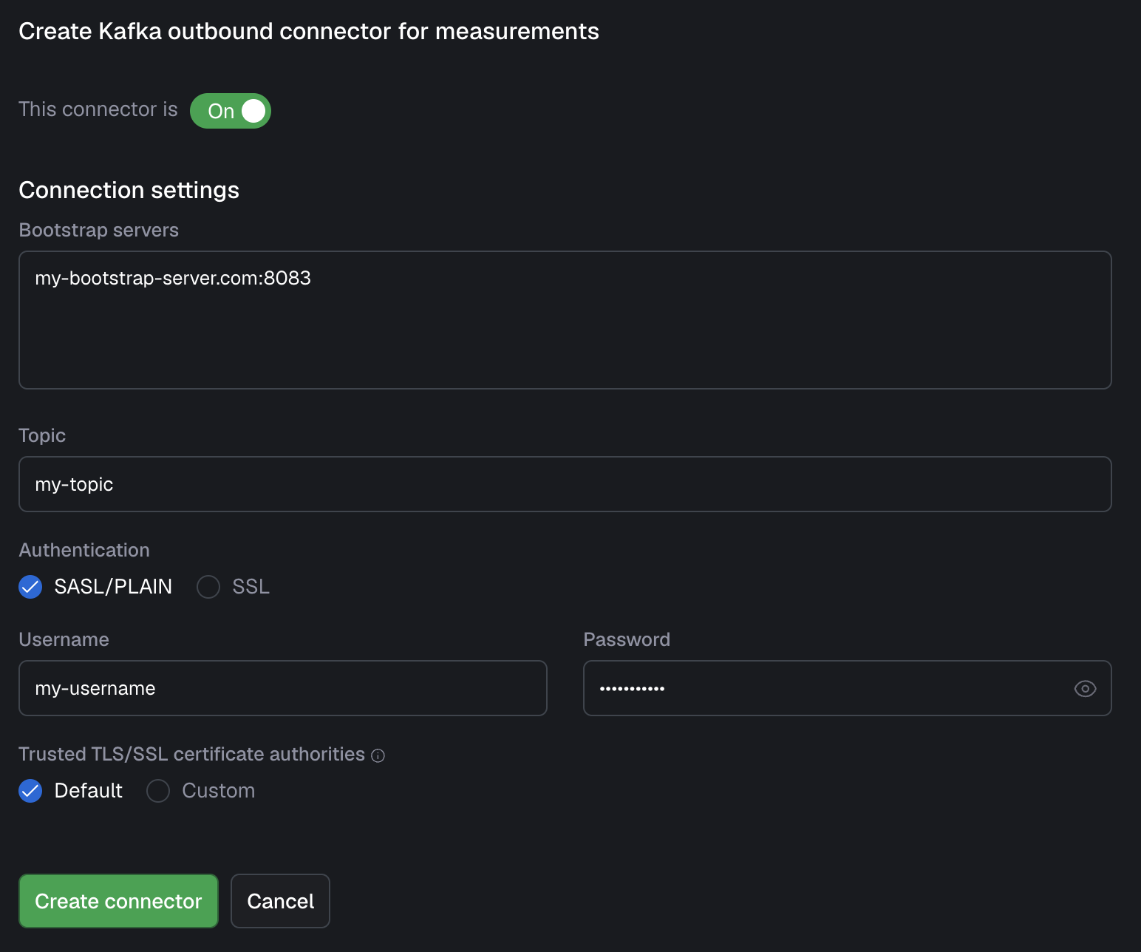
Task: Click into the Topic input field
Action: [565, 484]
